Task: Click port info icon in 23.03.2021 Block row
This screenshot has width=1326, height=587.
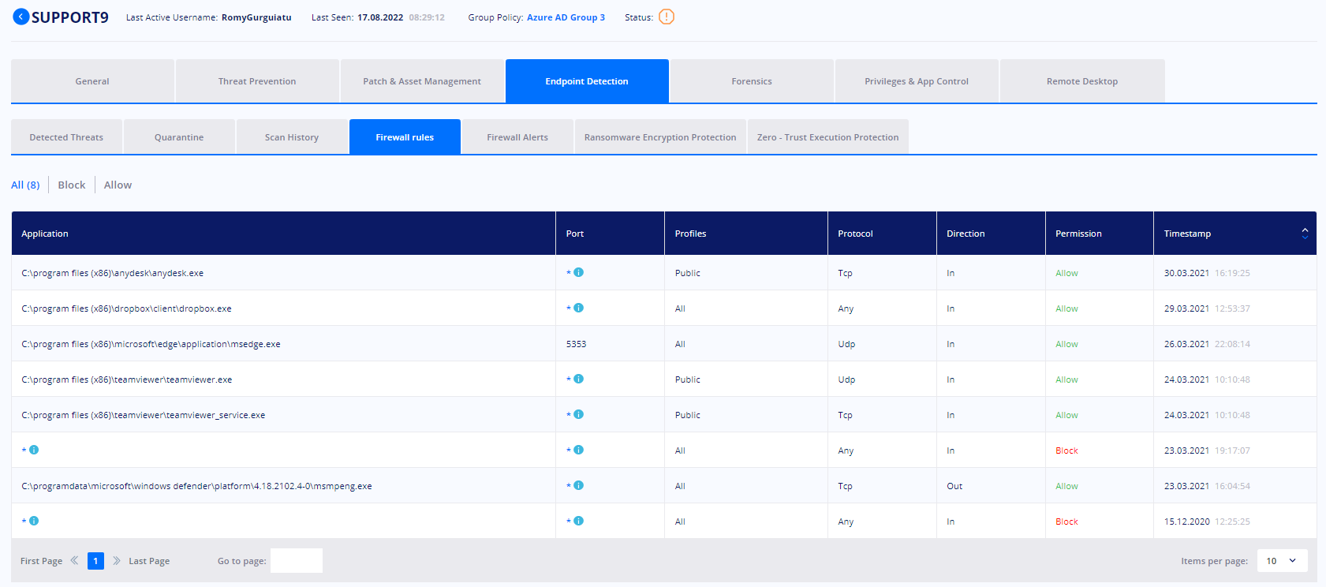Action: [579, 450]
